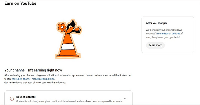Click the flat base of the traffic cone
The image size is (200, 105).
pyautogui.click(x=68, y=56)
